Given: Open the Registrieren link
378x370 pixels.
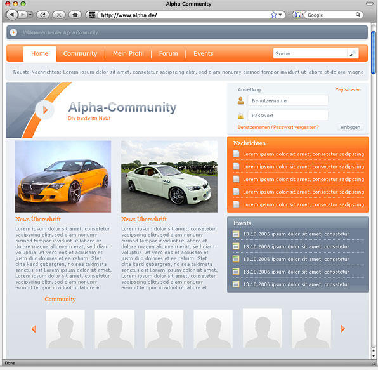Looking at the screenshot, I should pos(348,89).
